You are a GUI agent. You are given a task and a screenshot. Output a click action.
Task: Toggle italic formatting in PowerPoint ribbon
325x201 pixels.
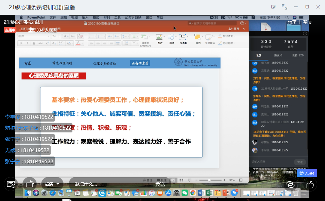coord(27,43)
